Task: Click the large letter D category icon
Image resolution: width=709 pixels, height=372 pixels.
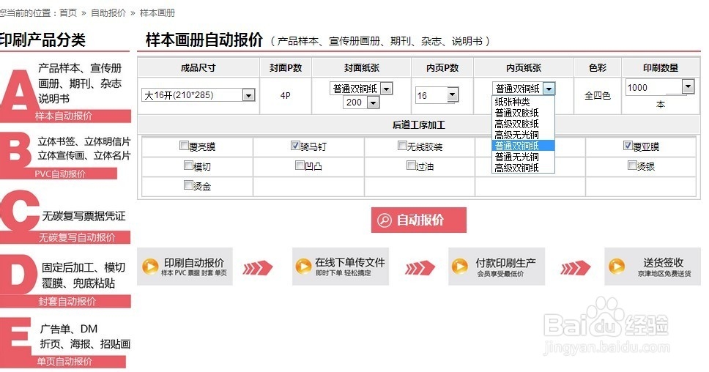Action: 17,275
